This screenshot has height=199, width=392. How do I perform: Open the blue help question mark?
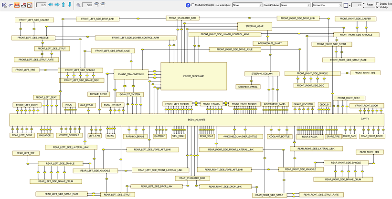(x=187, y=5)
